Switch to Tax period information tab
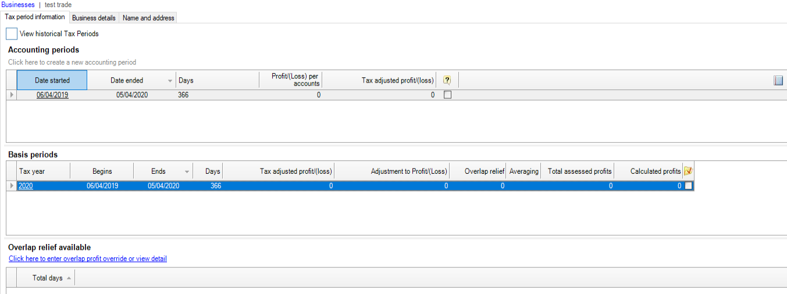787x294 pixels. point(35,17)
